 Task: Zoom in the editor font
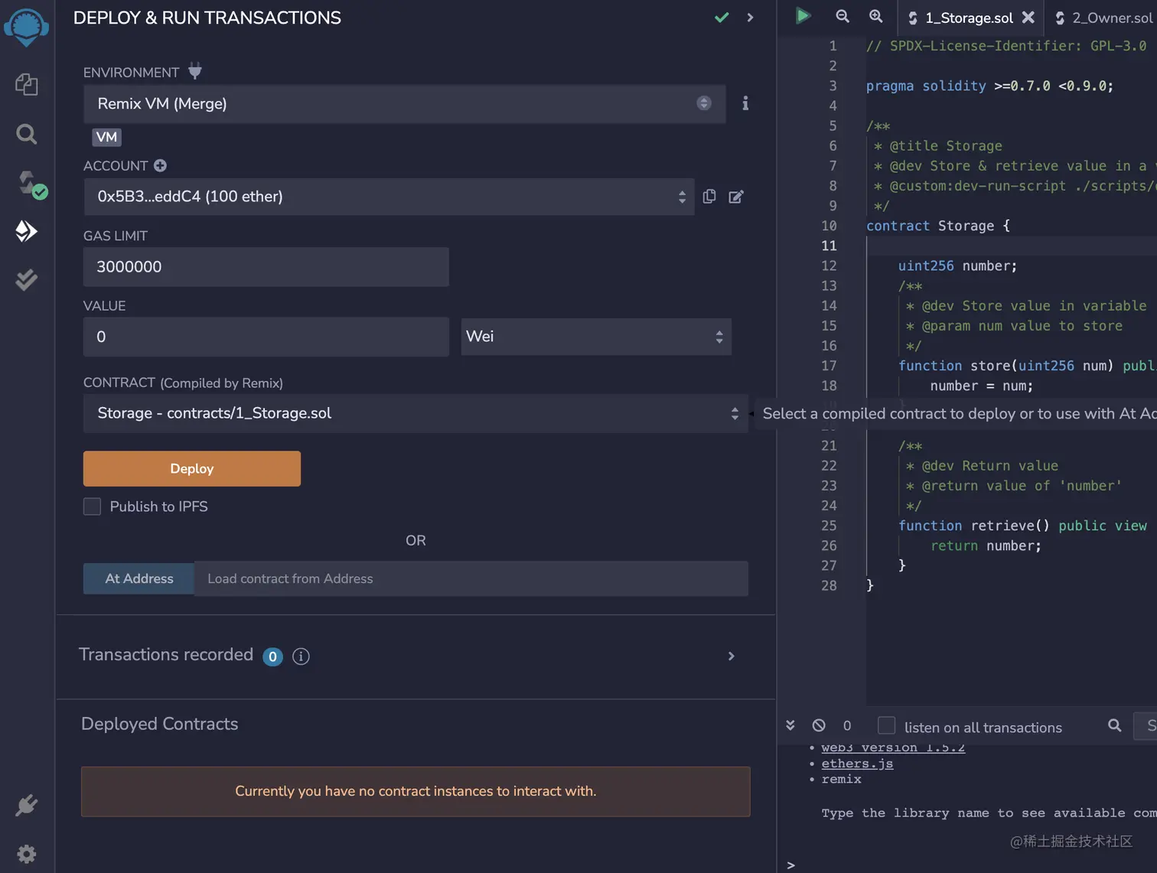(876, 16)
